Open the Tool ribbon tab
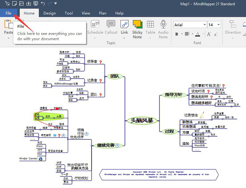Screen dimensions: 246x188 tap(69, 13)
